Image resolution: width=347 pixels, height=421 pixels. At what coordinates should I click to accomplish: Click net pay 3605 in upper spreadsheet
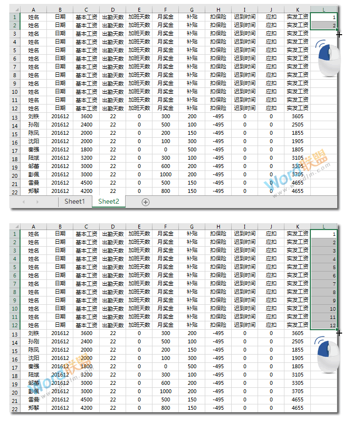click(x=298, y=116)
